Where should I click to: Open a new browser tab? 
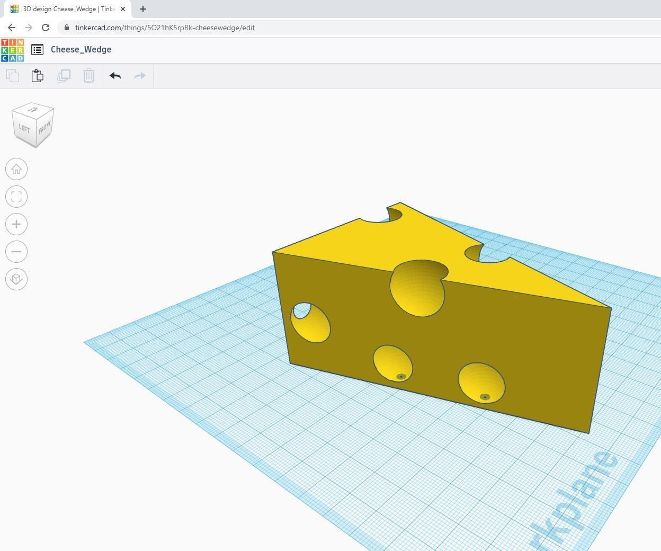pos(143,9)
